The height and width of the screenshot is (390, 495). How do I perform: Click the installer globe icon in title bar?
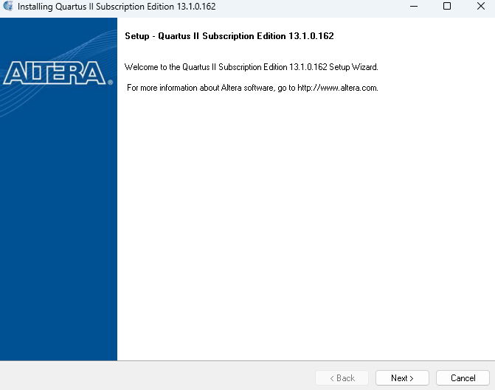pos(8,6)
